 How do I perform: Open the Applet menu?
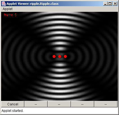coord(8,9)
